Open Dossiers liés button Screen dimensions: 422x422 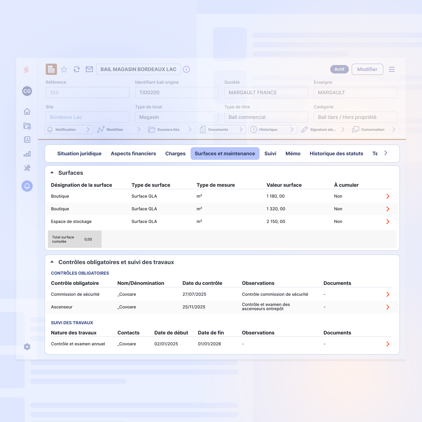point(171,129)
